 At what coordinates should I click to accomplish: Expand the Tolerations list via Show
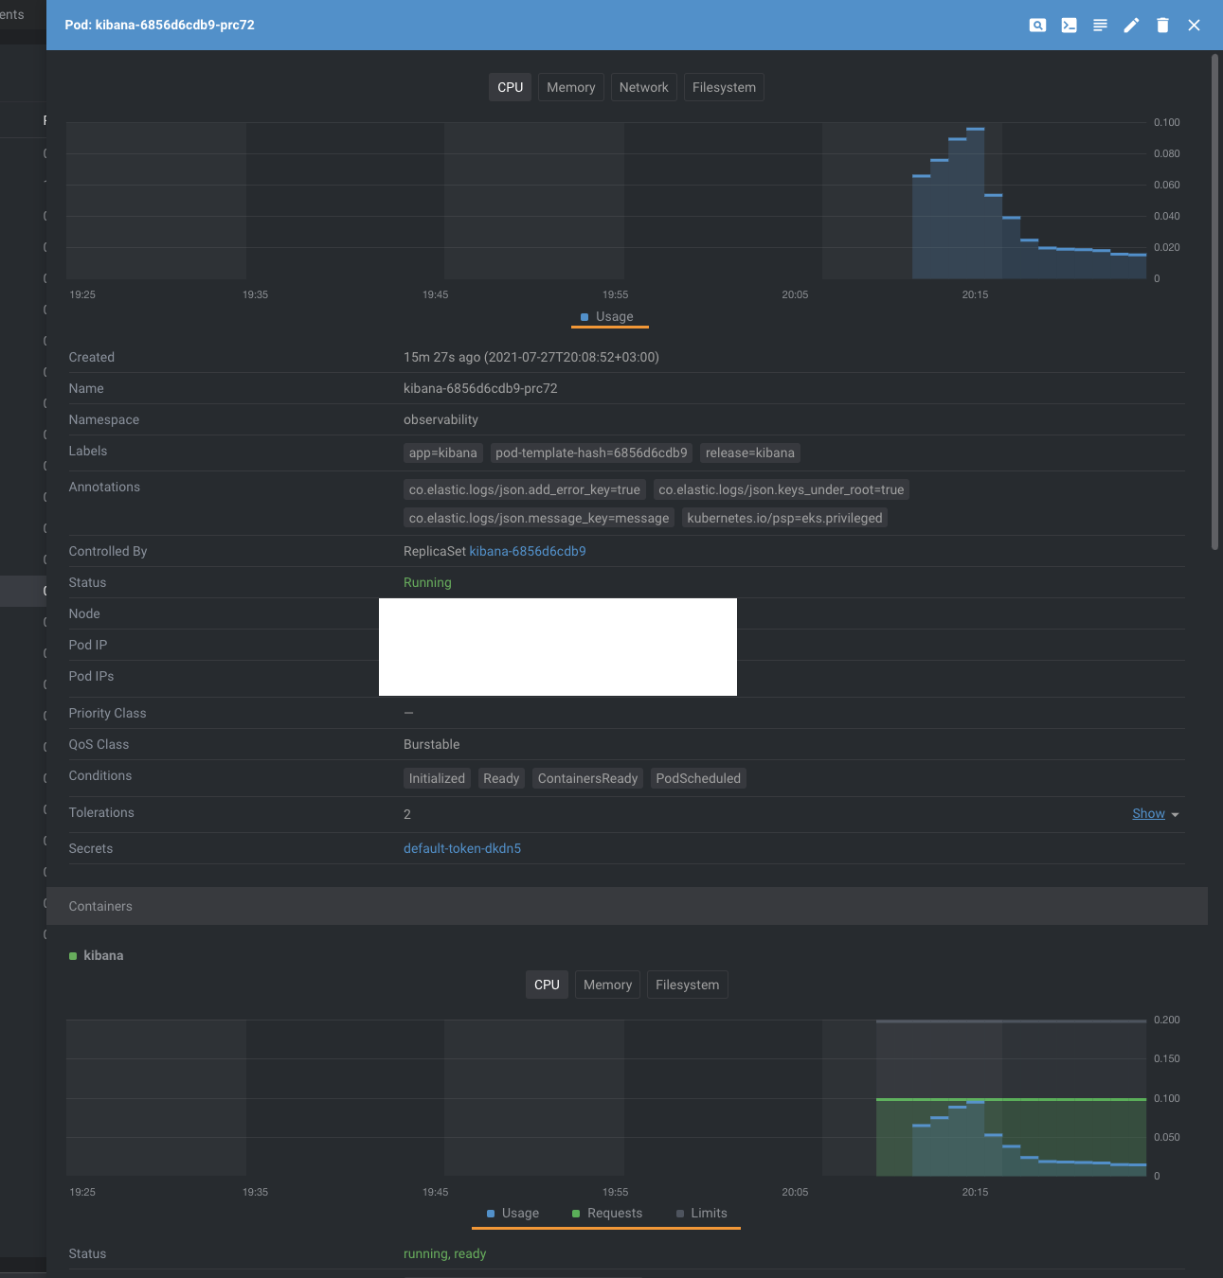[x=1147, y=813]
